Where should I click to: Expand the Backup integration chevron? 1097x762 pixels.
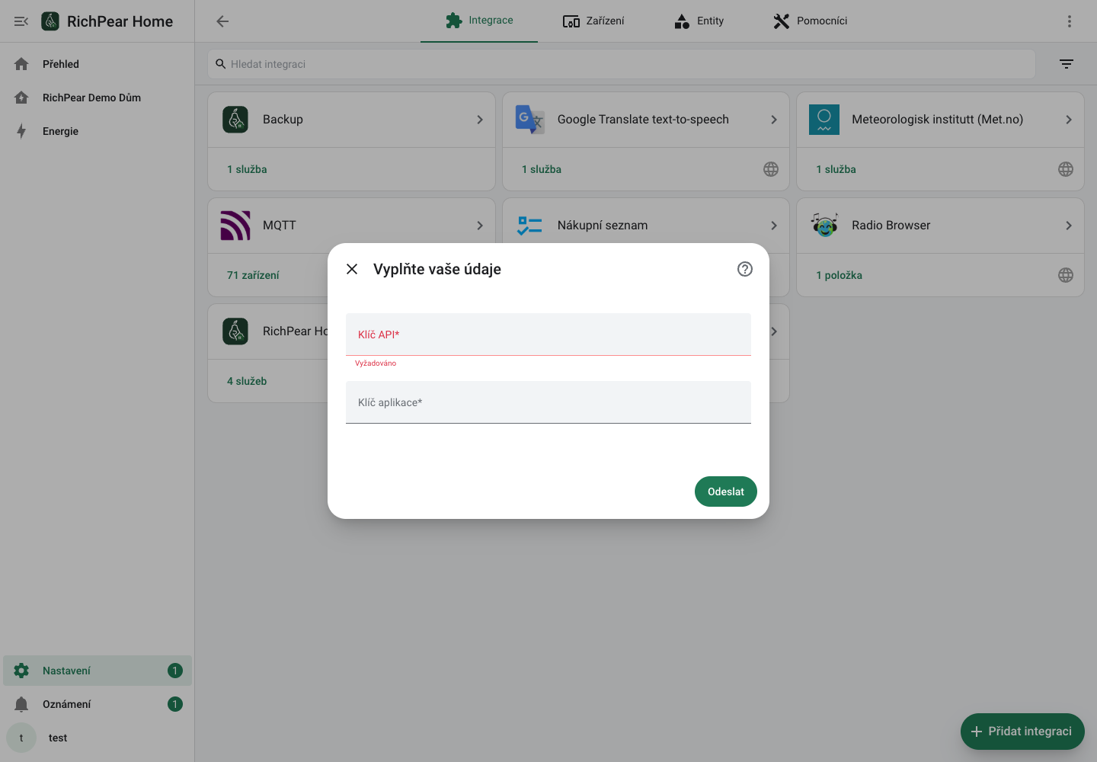[x=480, y=120]
